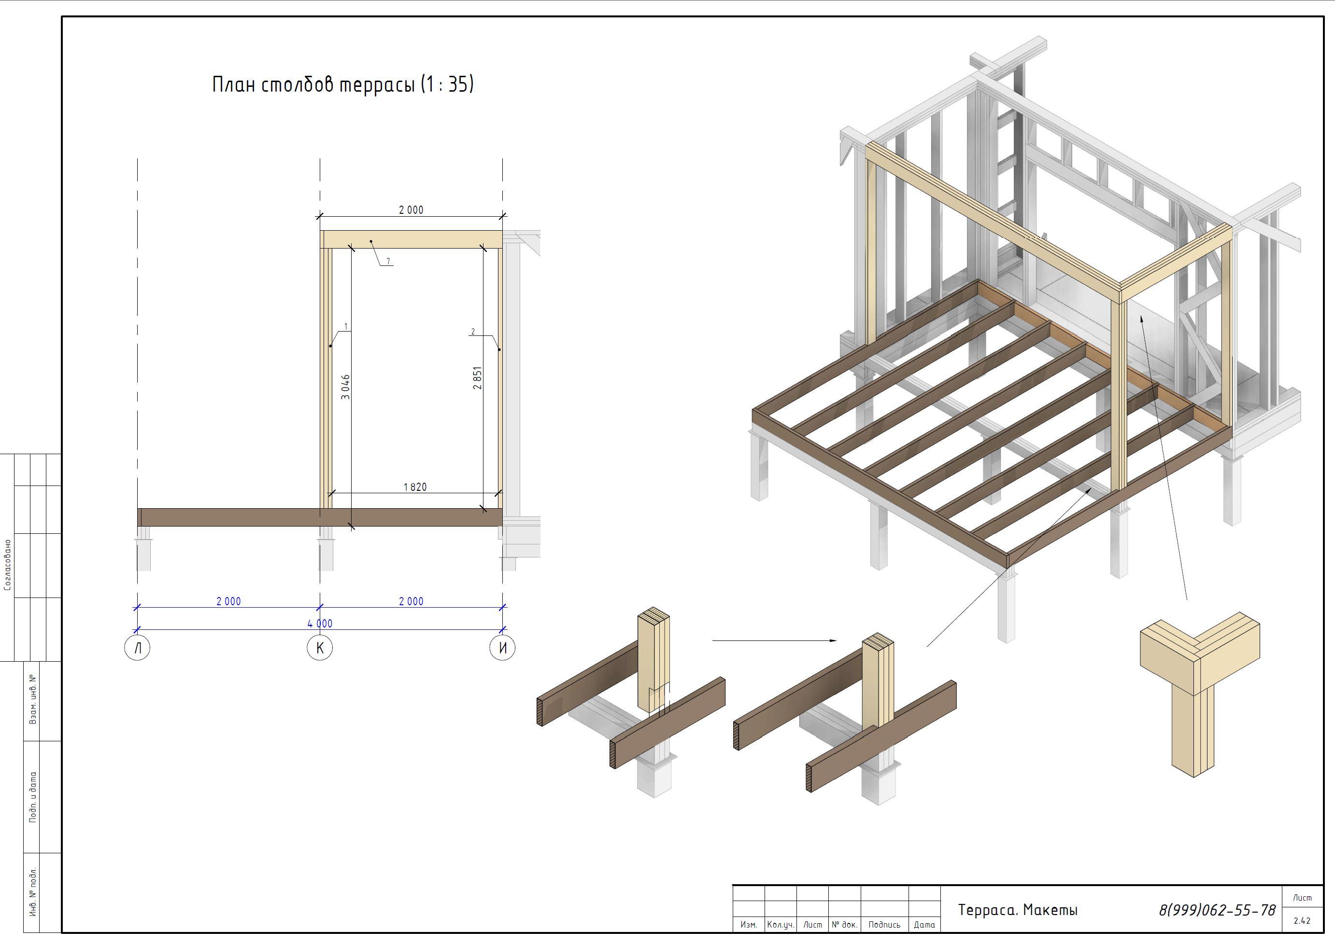Click the element tag number 7
The image size is (1335, 945).
coord(388,261)
